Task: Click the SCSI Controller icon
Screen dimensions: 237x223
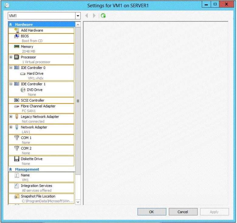Action: (x=17, y=100)
